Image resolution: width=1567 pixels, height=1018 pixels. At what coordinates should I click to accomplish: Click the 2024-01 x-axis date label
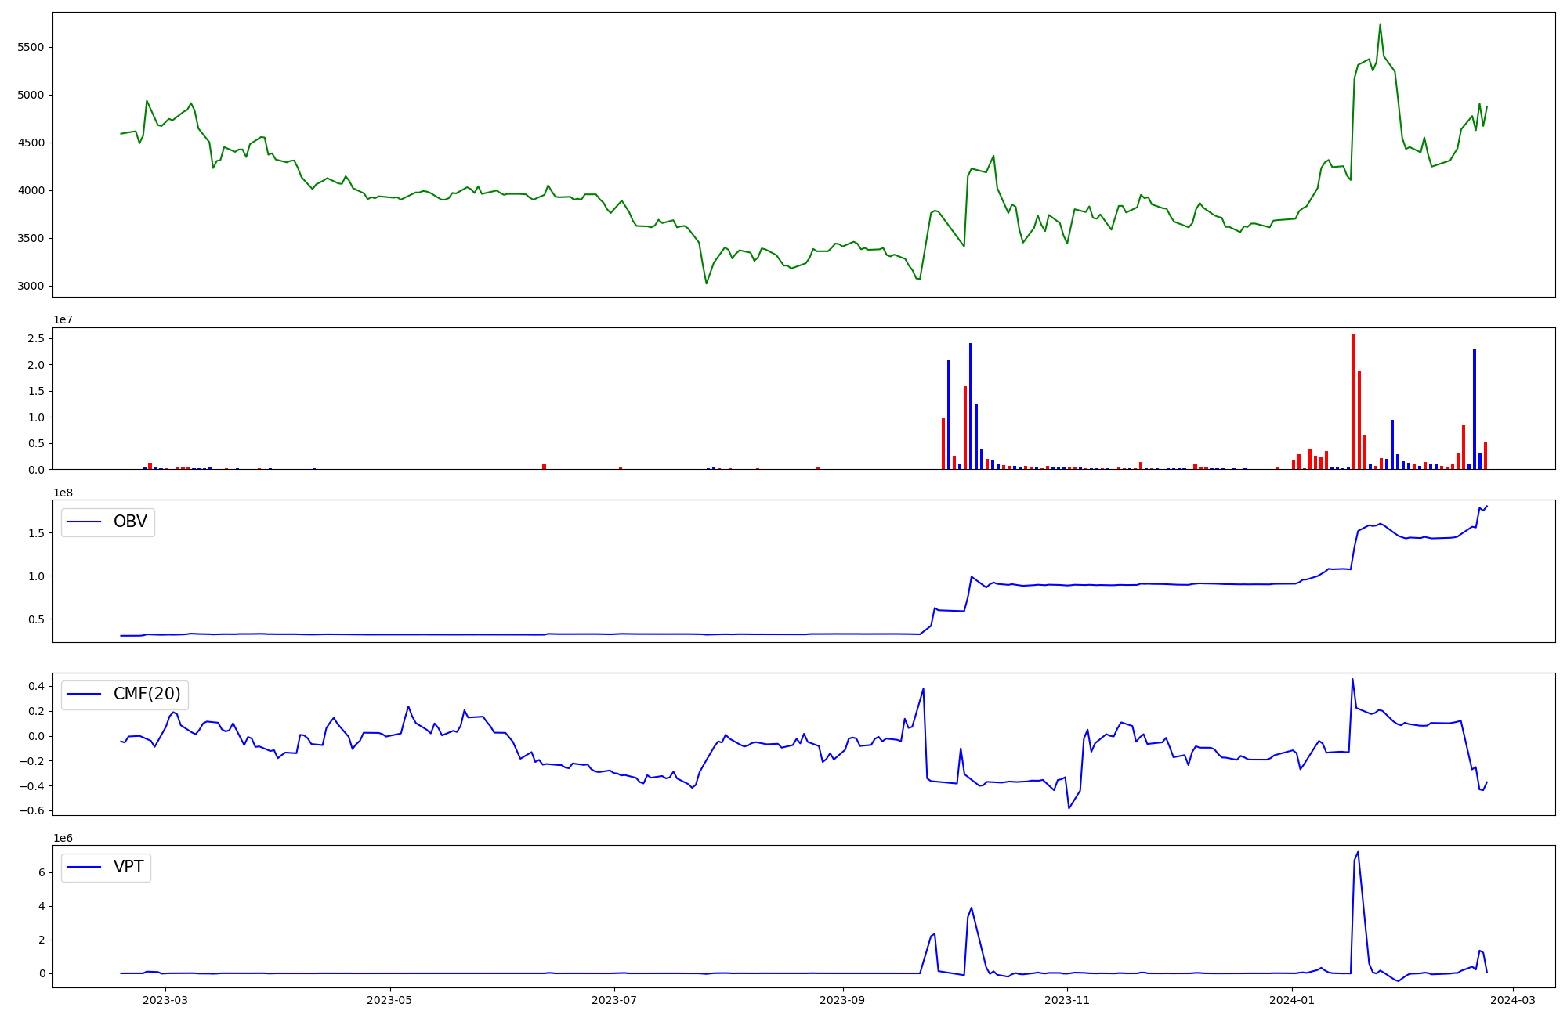pos(1291,1000)
